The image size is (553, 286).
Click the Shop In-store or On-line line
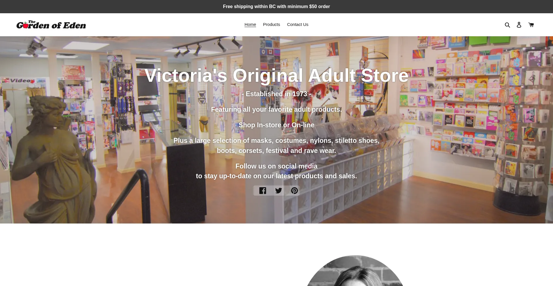pyautogui.click(x=276, y=125)
